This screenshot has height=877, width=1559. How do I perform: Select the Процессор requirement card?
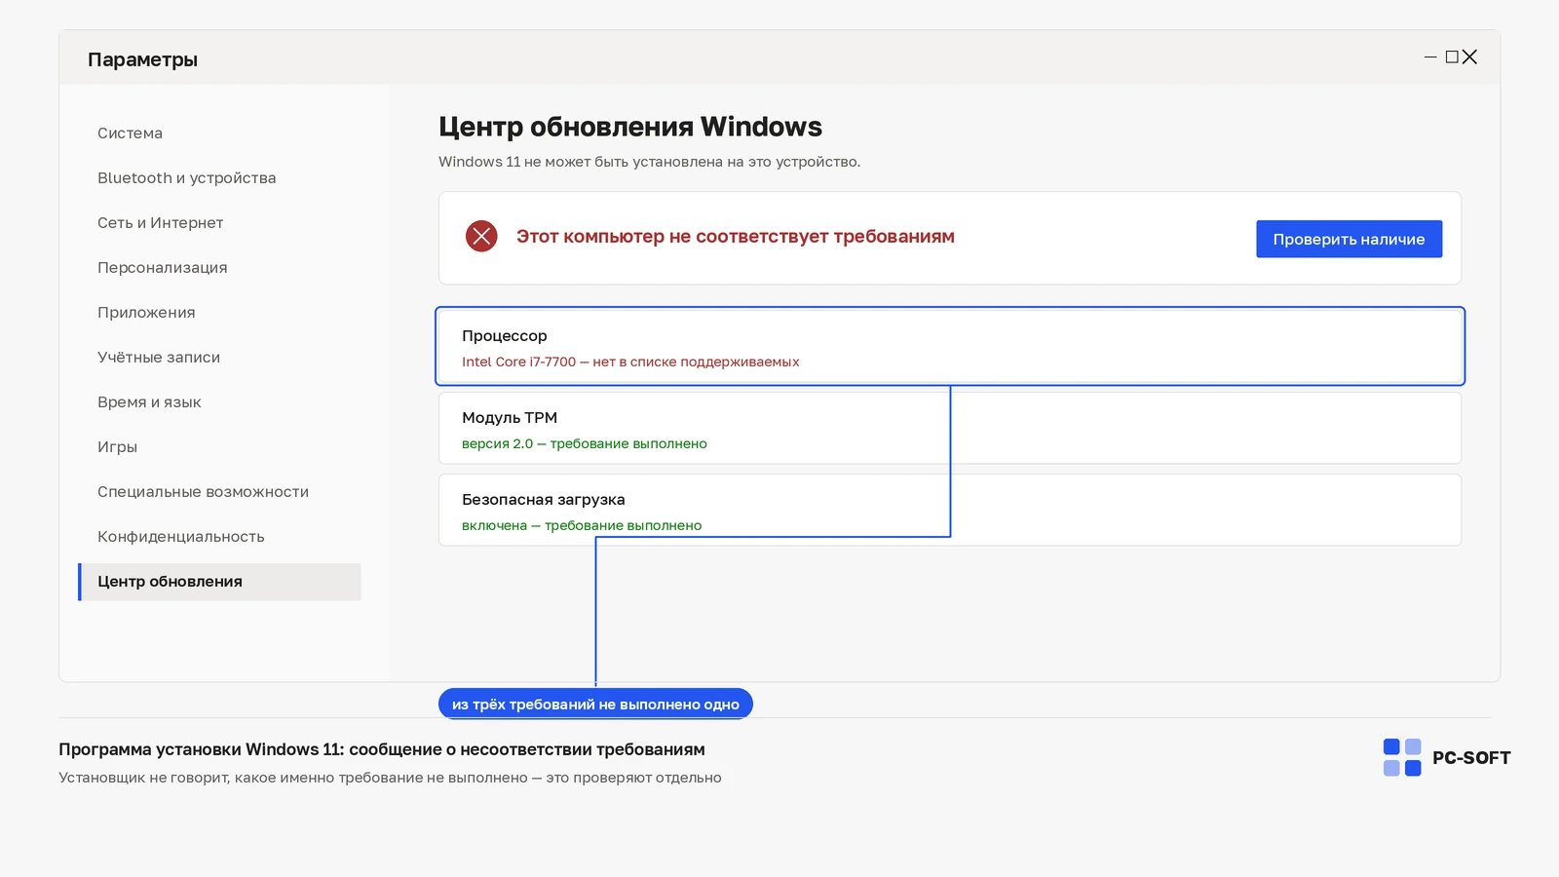tap(950, 347)
